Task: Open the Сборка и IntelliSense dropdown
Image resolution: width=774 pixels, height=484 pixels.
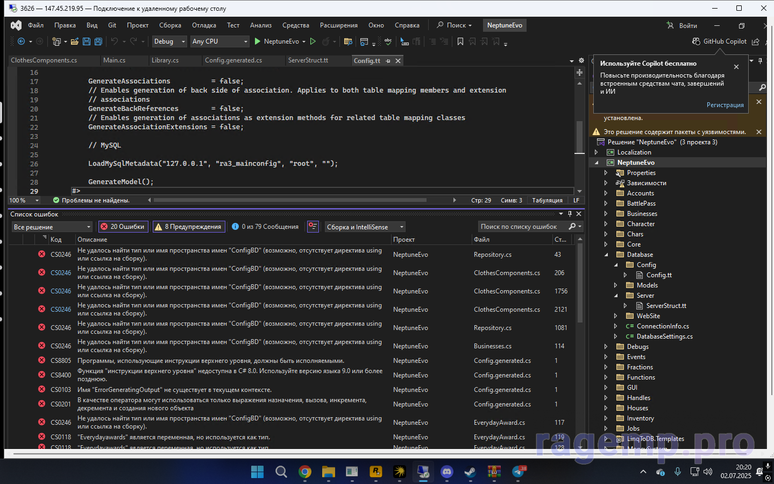Action: tap(365, 227)
